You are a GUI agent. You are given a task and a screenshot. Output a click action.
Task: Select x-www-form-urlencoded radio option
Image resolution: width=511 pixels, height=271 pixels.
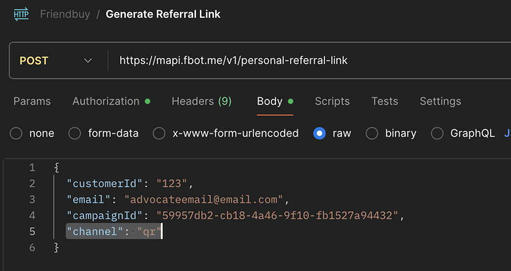click(159, 133)
